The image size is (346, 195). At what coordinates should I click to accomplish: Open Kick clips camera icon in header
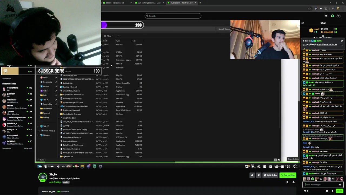click(x=326, y=16)
